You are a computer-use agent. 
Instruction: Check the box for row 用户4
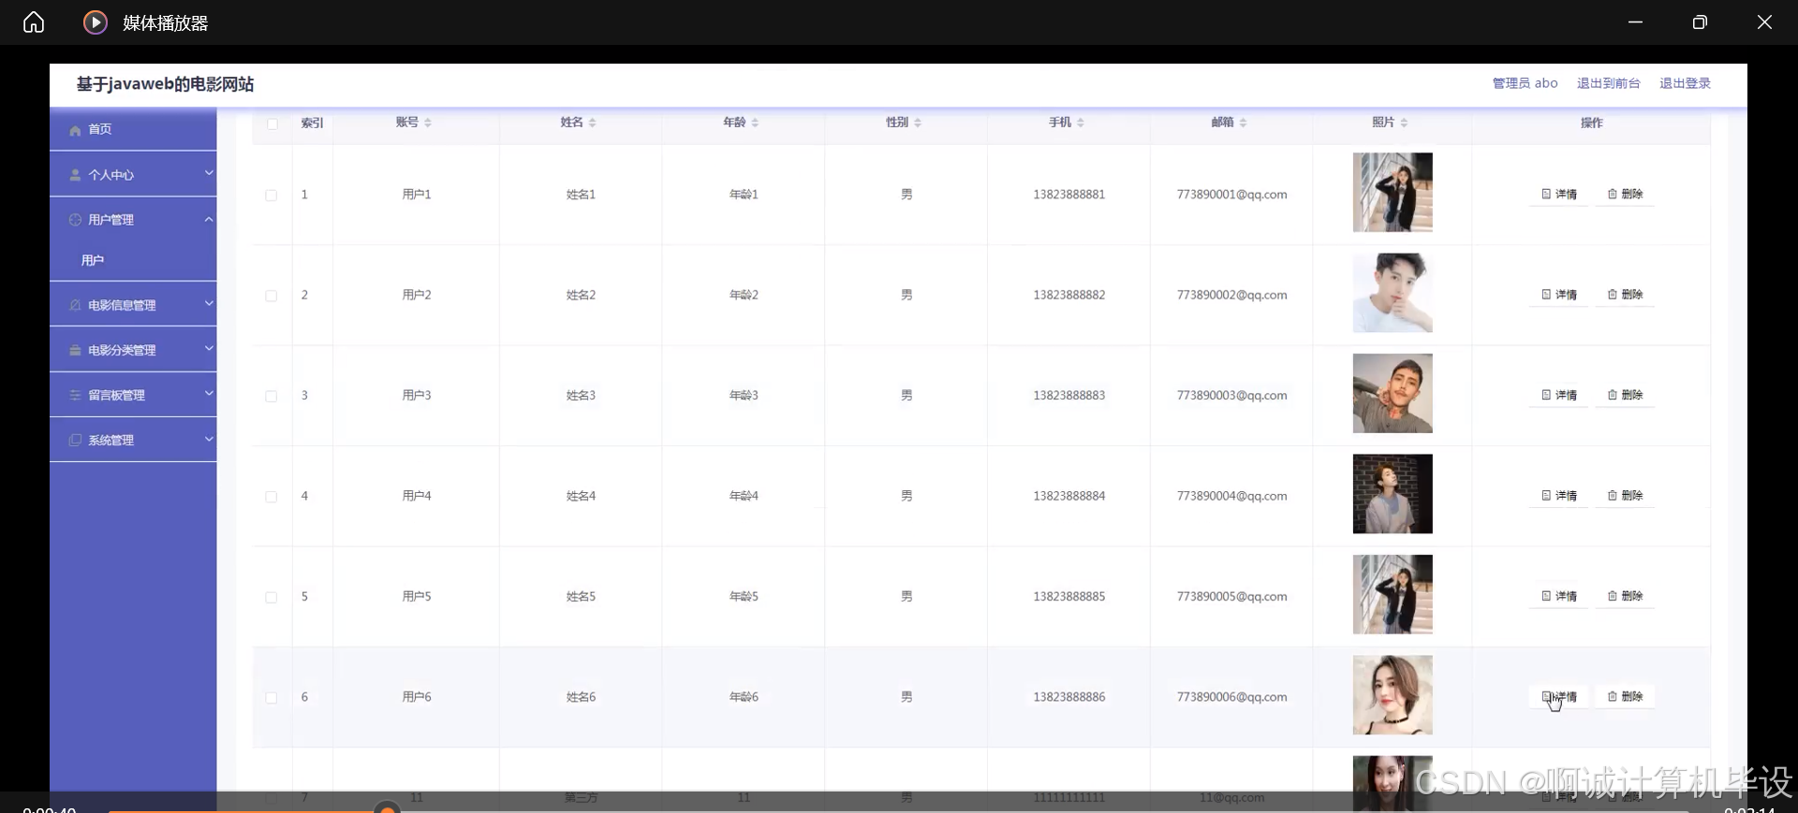click(272, 497)
